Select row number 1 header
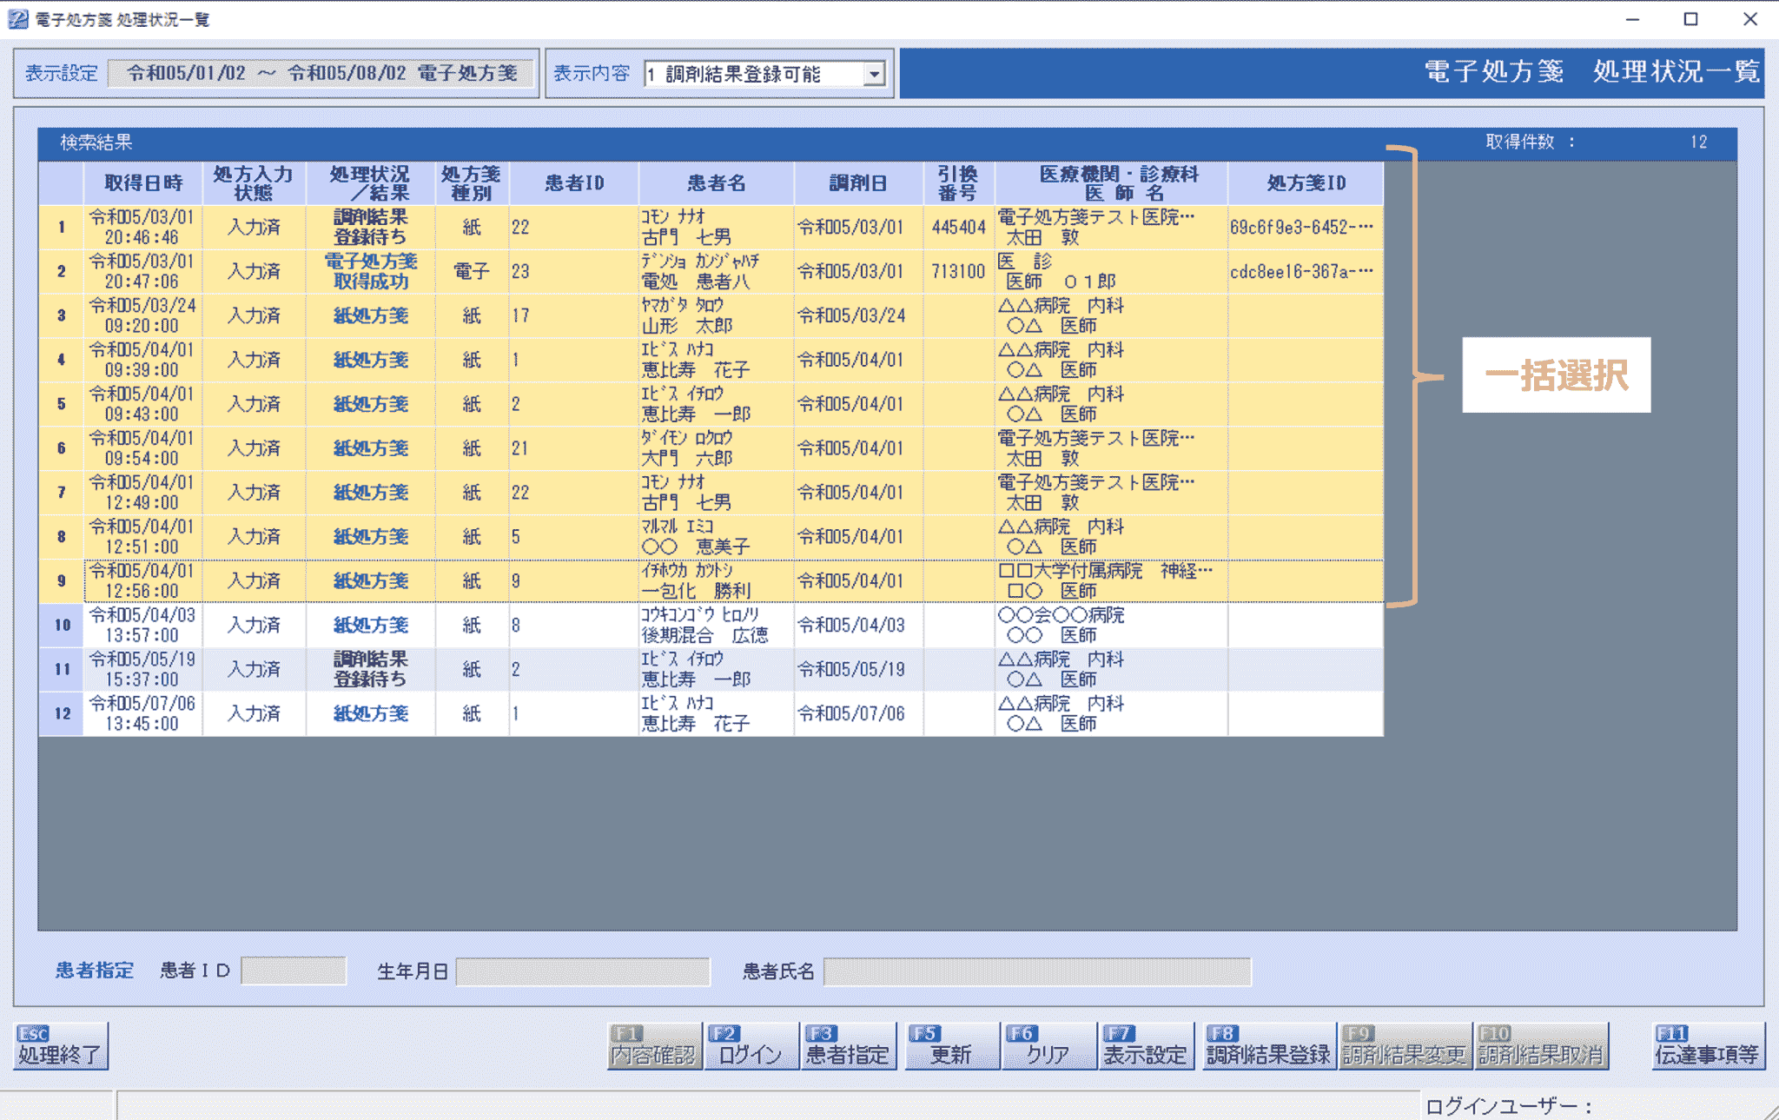Viewport: 1779px width, 1120px height. (62, 227)
